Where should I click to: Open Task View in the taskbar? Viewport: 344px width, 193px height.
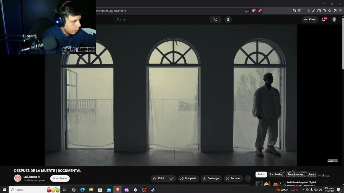64,190
